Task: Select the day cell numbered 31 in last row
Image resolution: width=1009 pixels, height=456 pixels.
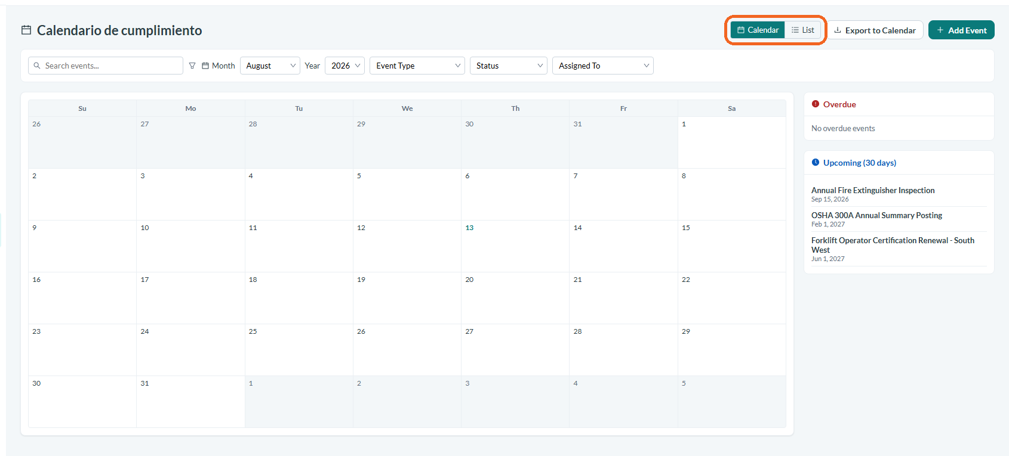Action: [190, 402]
